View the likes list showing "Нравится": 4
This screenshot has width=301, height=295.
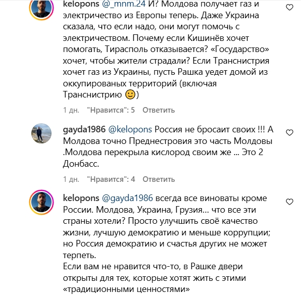point(111,179)
